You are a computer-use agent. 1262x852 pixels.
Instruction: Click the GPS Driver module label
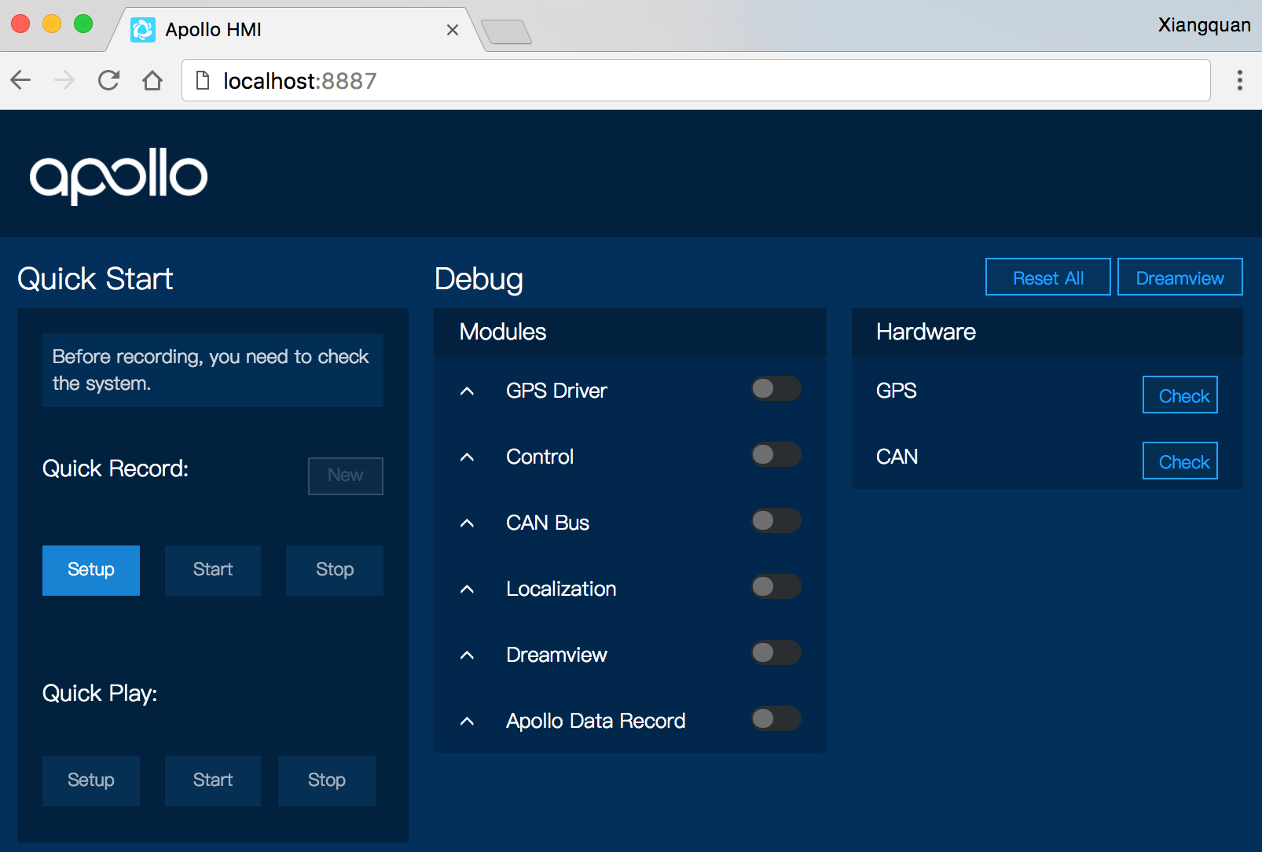click(x=556, y=391)
